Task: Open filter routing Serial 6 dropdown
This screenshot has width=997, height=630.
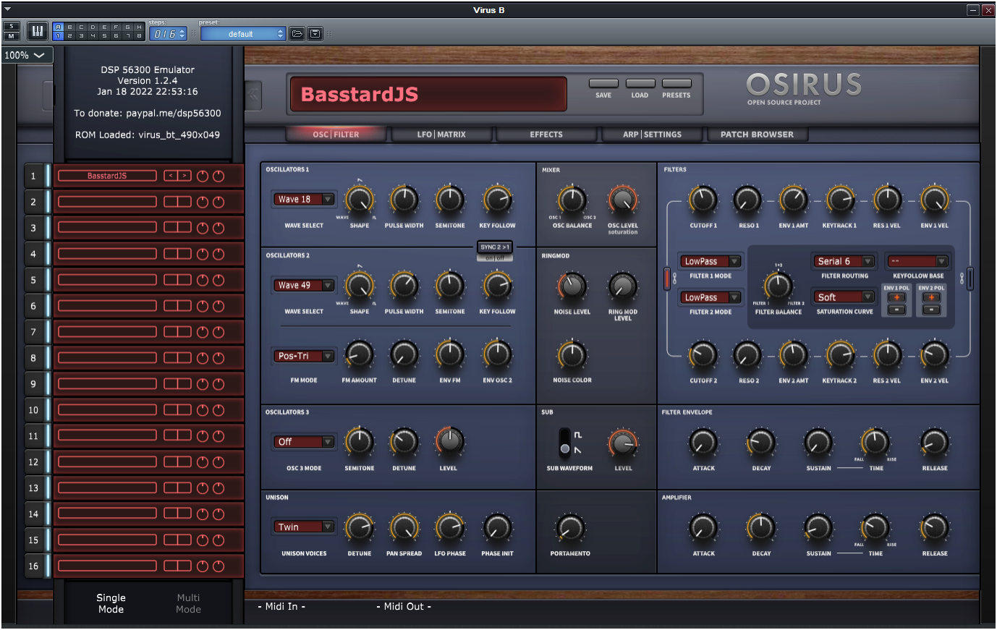Action: pos(844,261)
